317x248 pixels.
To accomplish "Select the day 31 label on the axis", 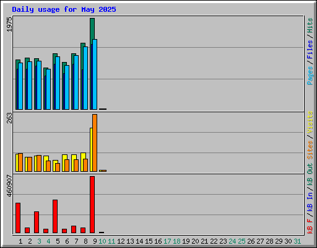I will 297,241.
